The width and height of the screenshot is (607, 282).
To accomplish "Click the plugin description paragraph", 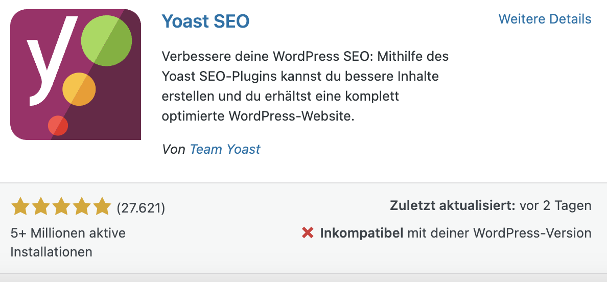I will pyautogui.click(x=305, y=86).
